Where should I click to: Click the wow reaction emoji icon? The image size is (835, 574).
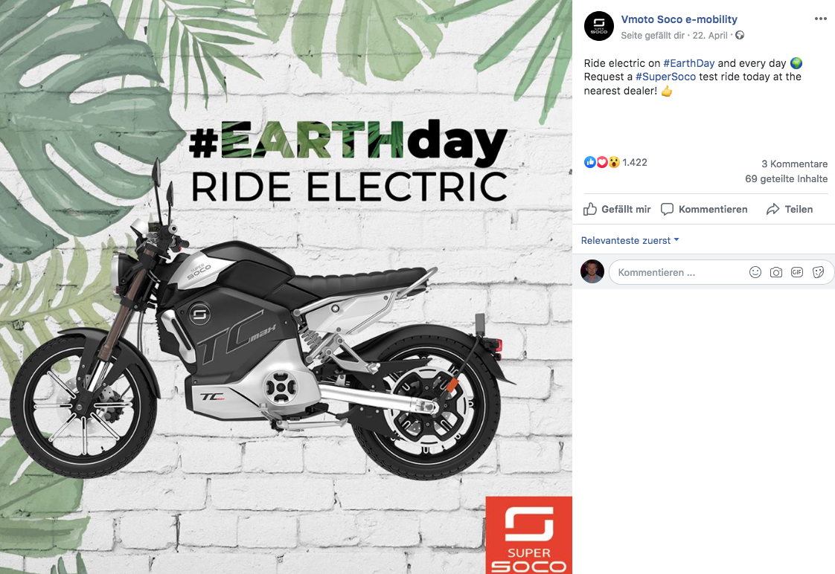tap(614, 162)
